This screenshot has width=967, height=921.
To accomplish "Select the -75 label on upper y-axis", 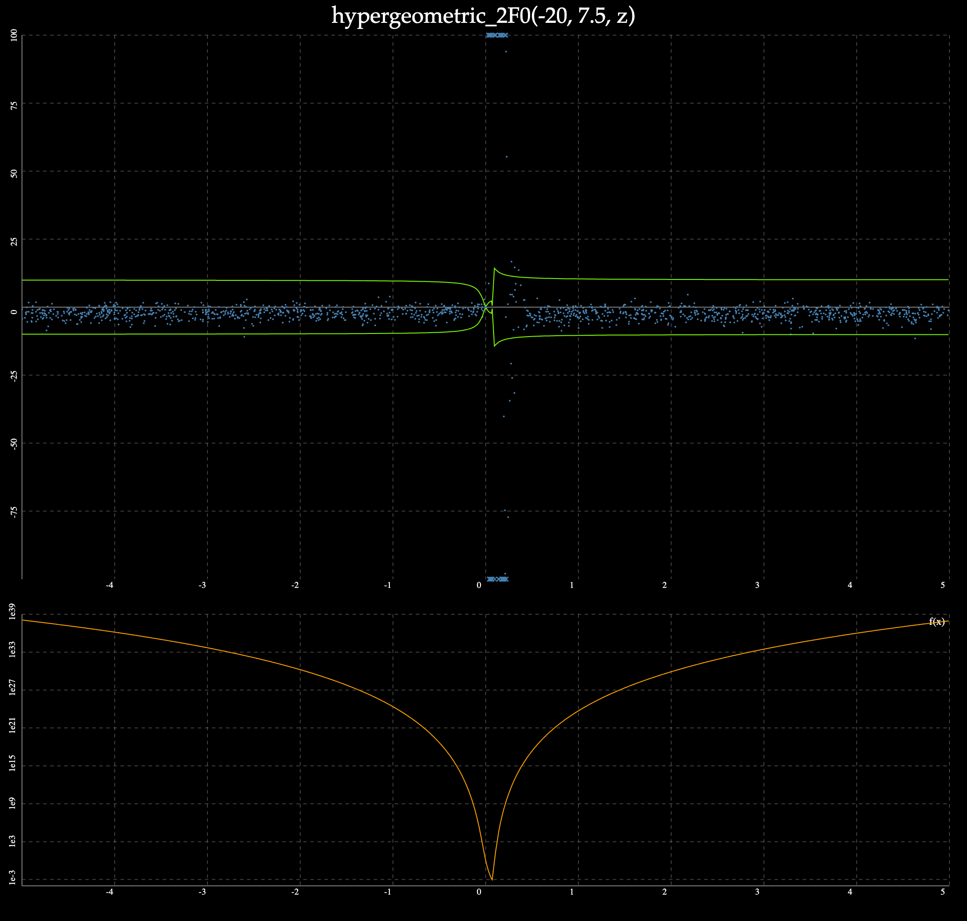I will (14, 512).
